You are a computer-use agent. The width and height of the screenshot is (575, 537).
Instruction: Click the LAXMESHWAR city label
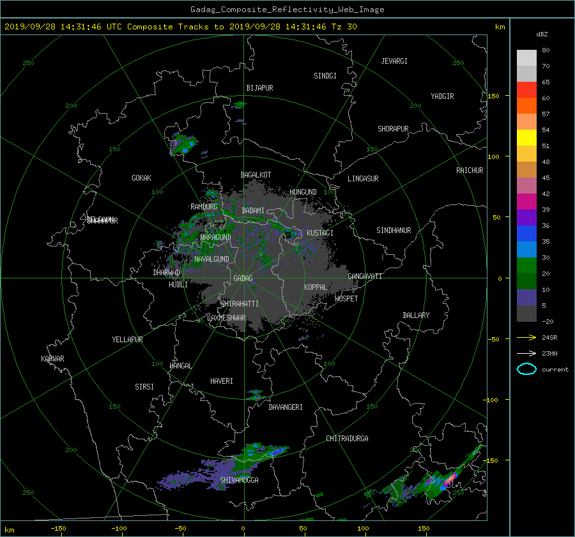pos(226,318)
